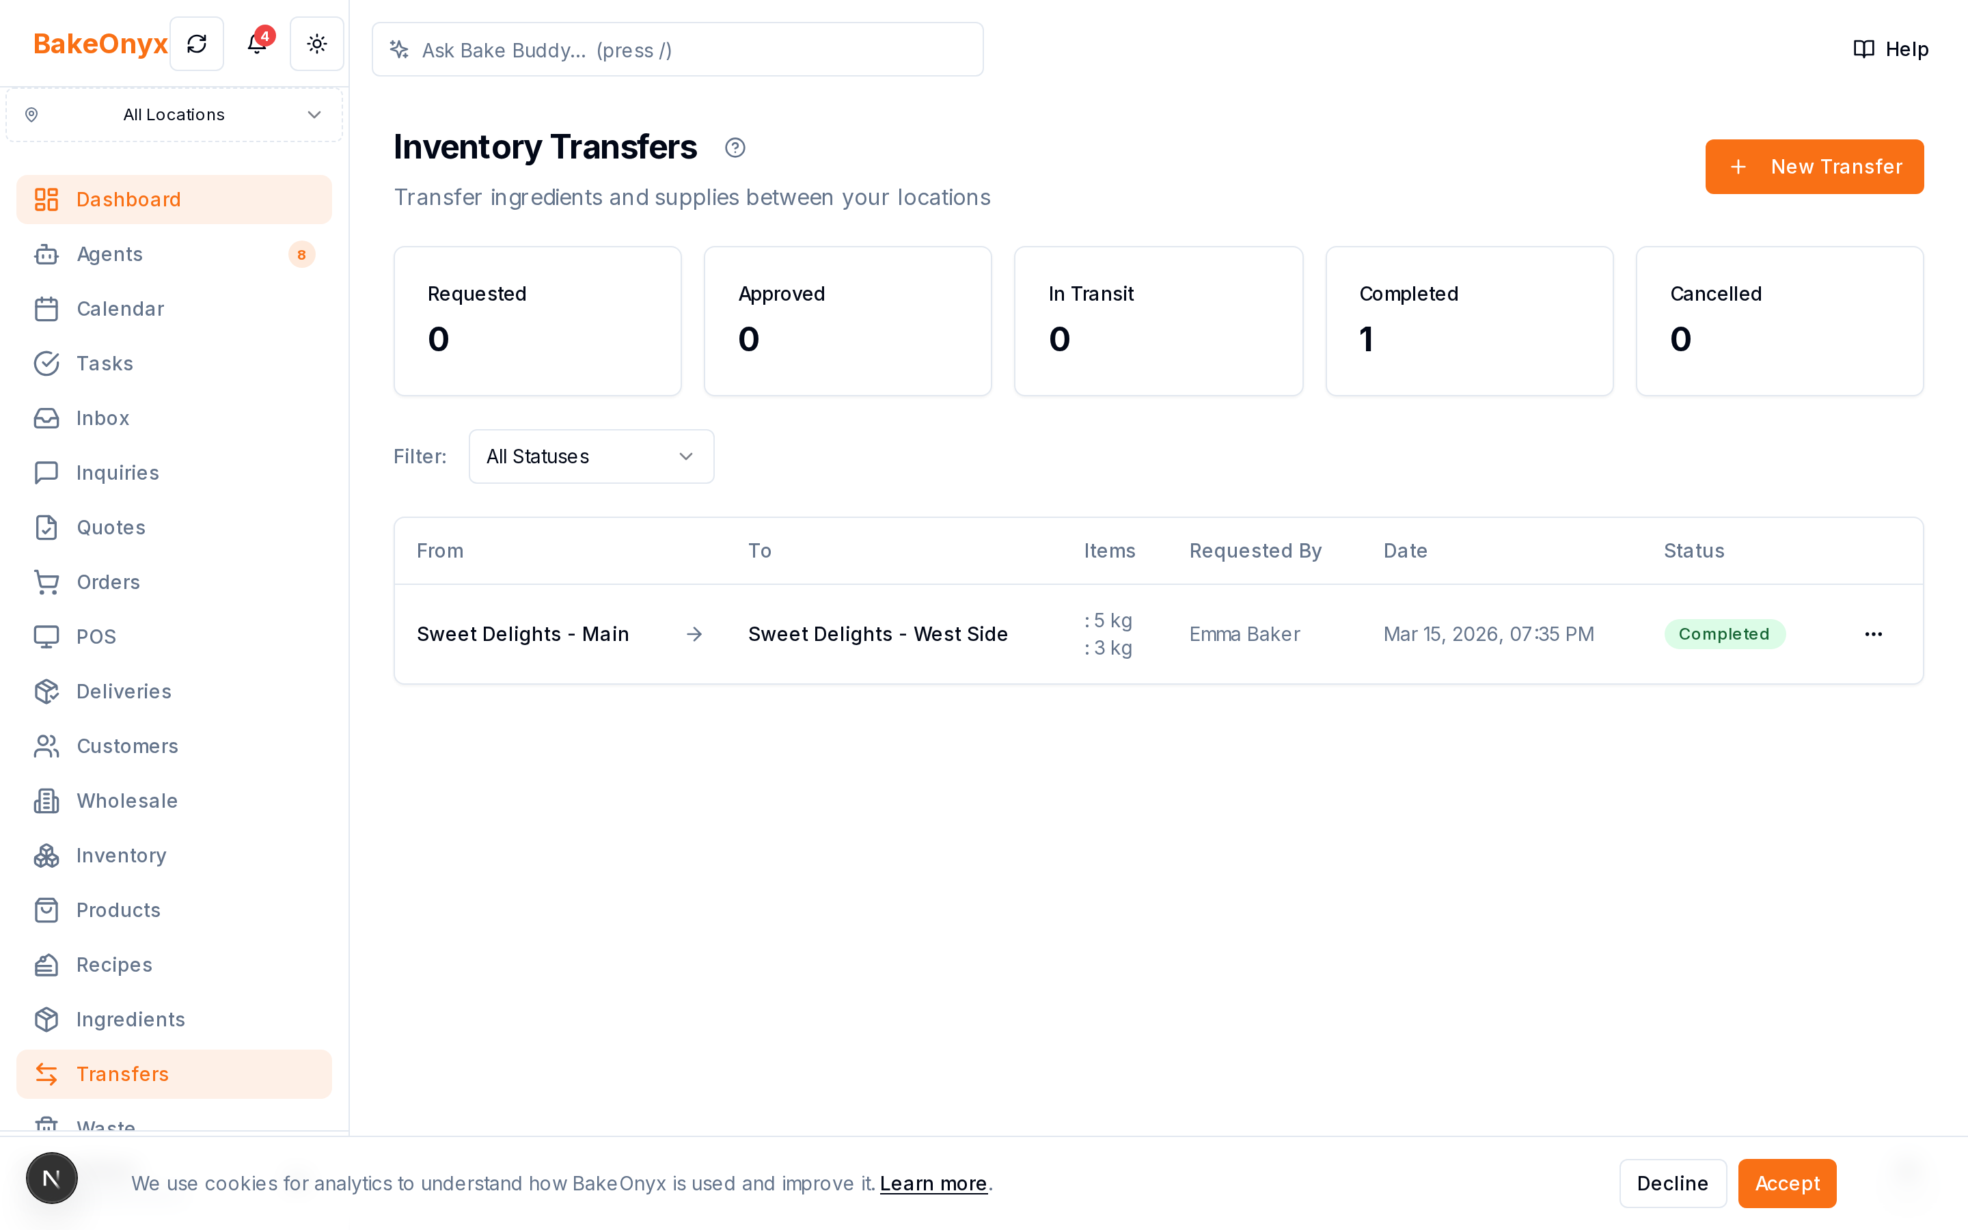The height and width of the screenshot is (1230, 1968).
Task: Click the Deliveries package icon
Action: [x=46, y=691]
